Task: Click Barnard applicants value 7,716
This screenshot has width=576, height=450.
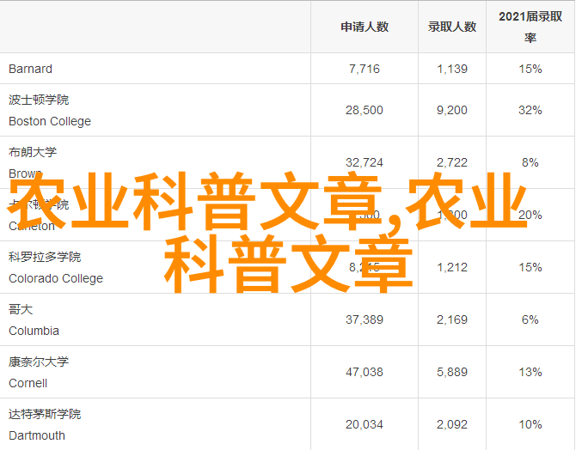Action: point(365,69)
